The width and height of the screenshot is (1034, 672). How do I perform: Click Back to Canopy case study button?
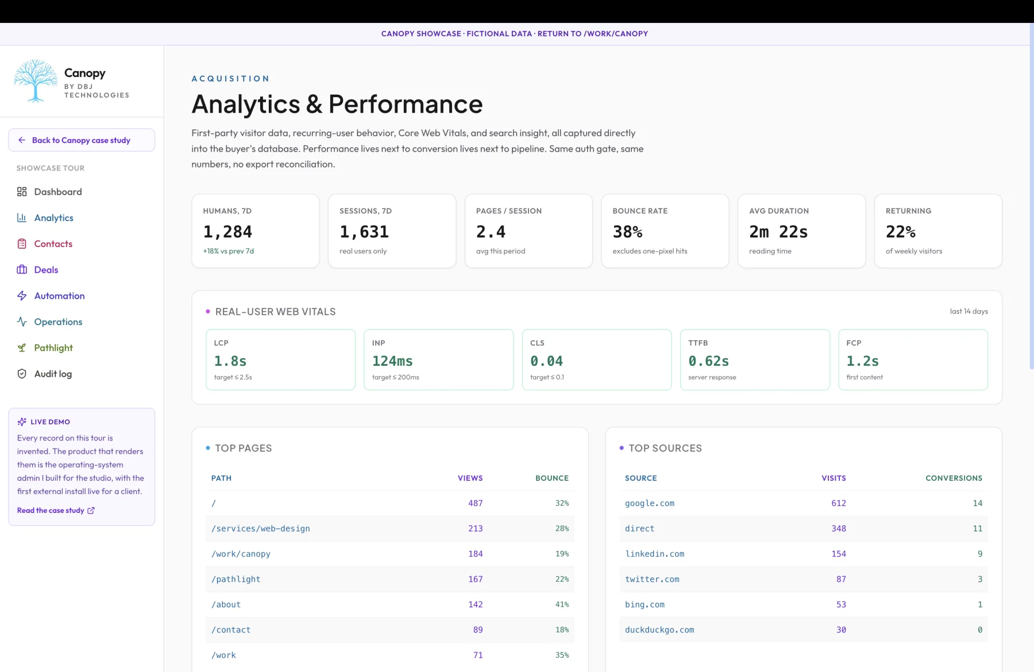click(x=82, y=140)
